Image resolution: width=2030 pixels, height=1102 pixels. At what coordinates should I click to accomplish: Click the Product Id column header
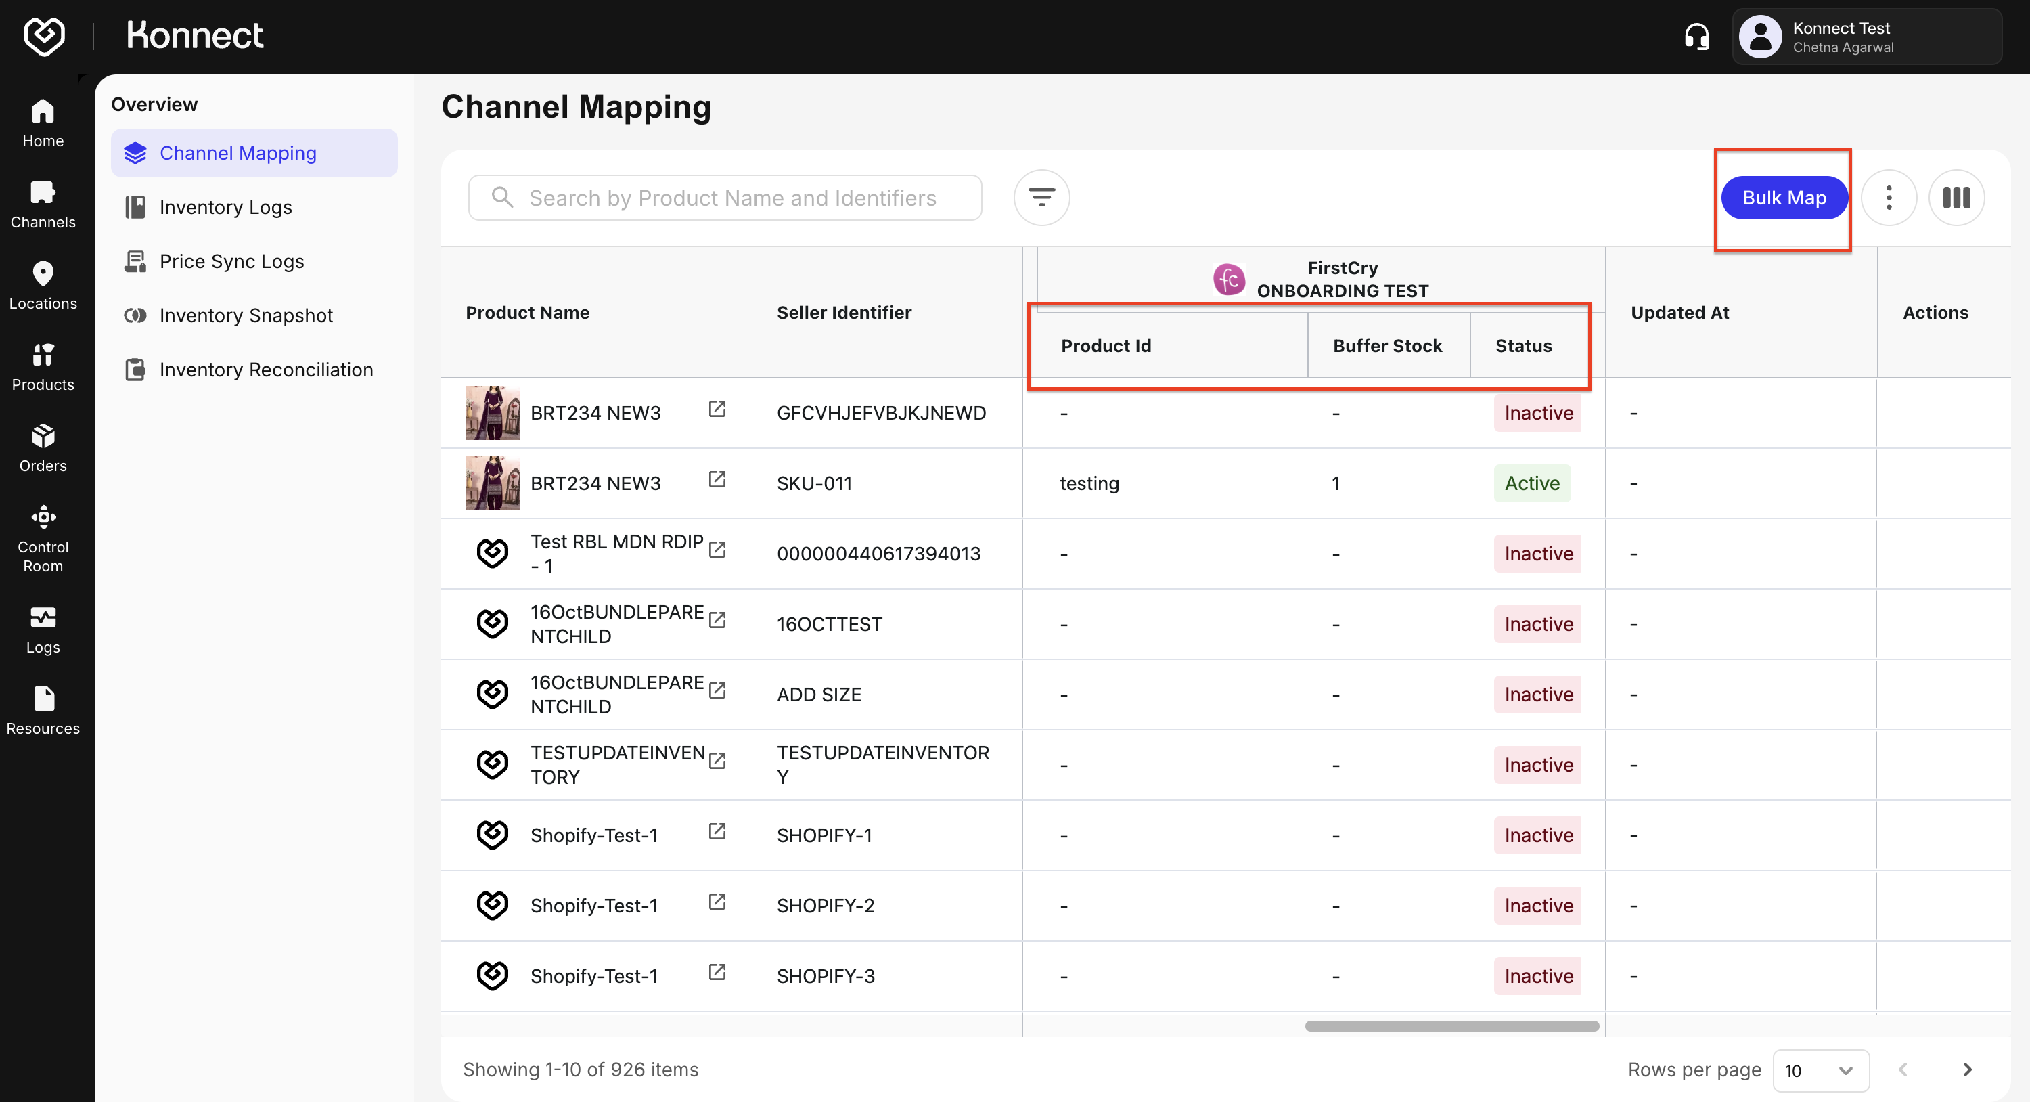(1106, 345)
